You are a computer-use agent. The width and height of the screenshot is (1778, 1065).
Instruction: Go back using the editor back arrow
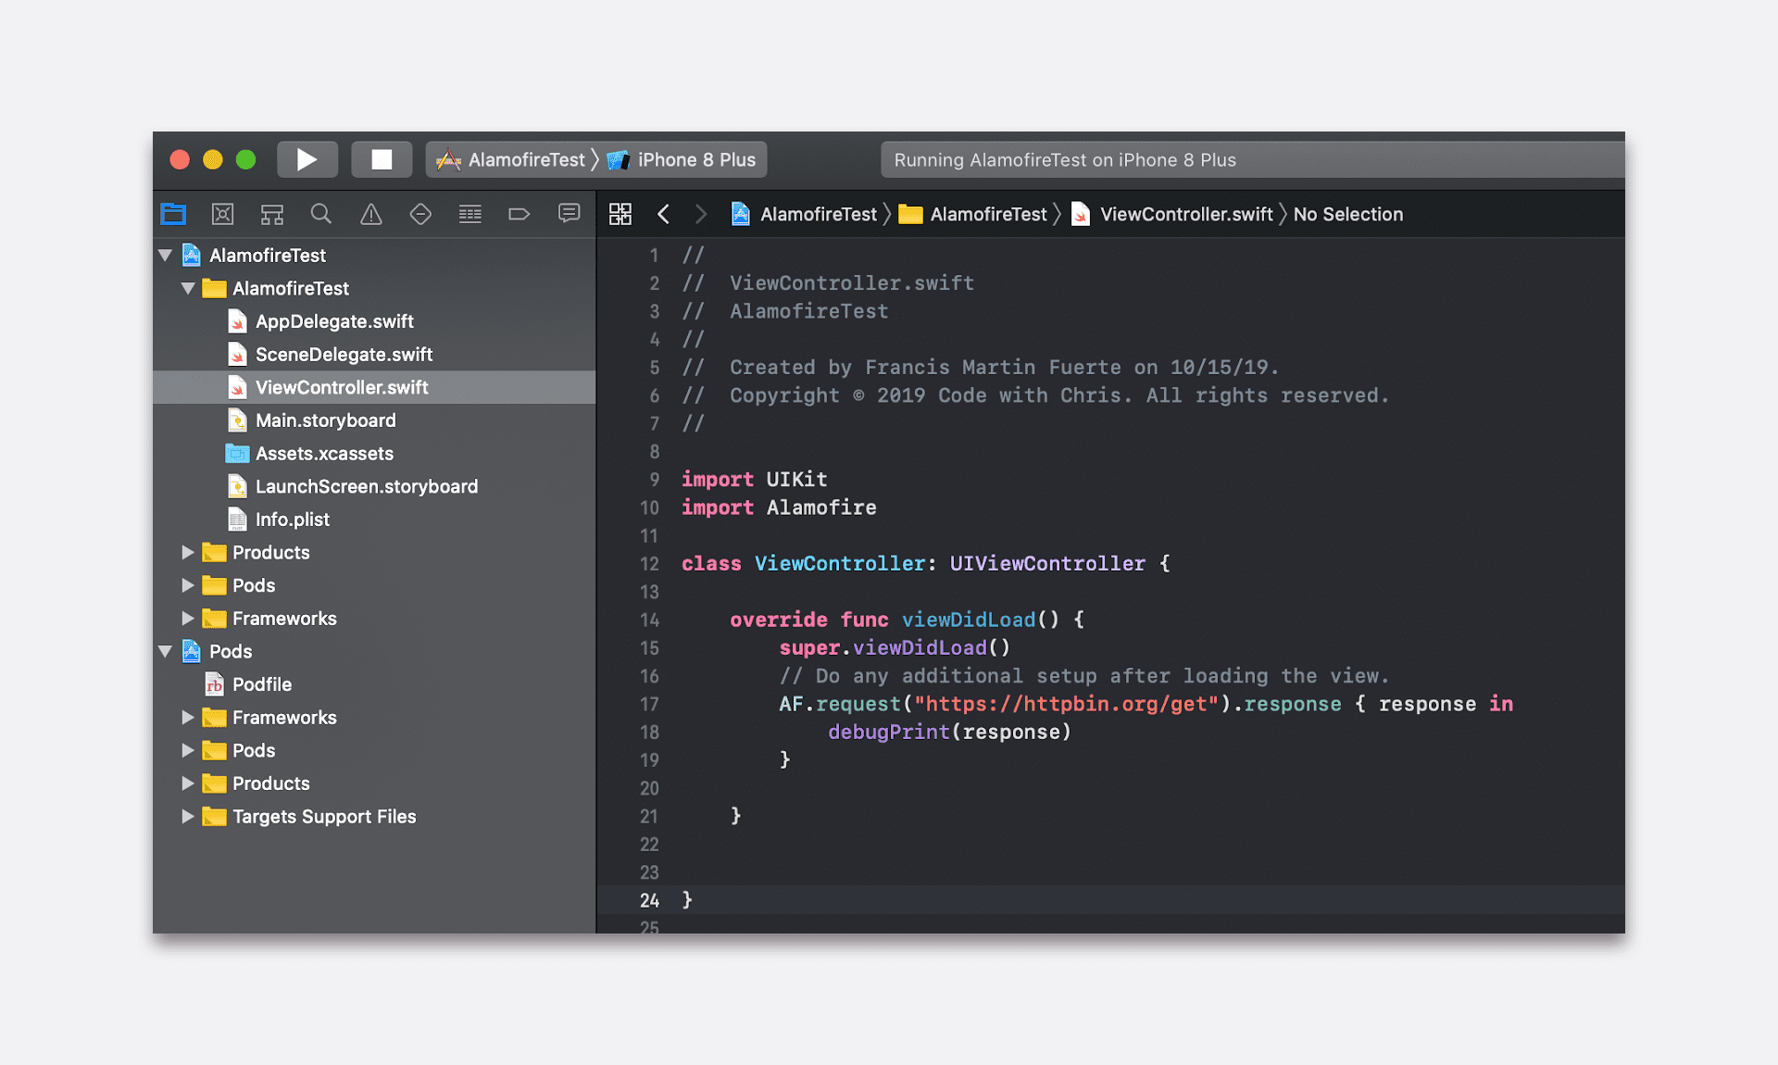click(663, 215)
